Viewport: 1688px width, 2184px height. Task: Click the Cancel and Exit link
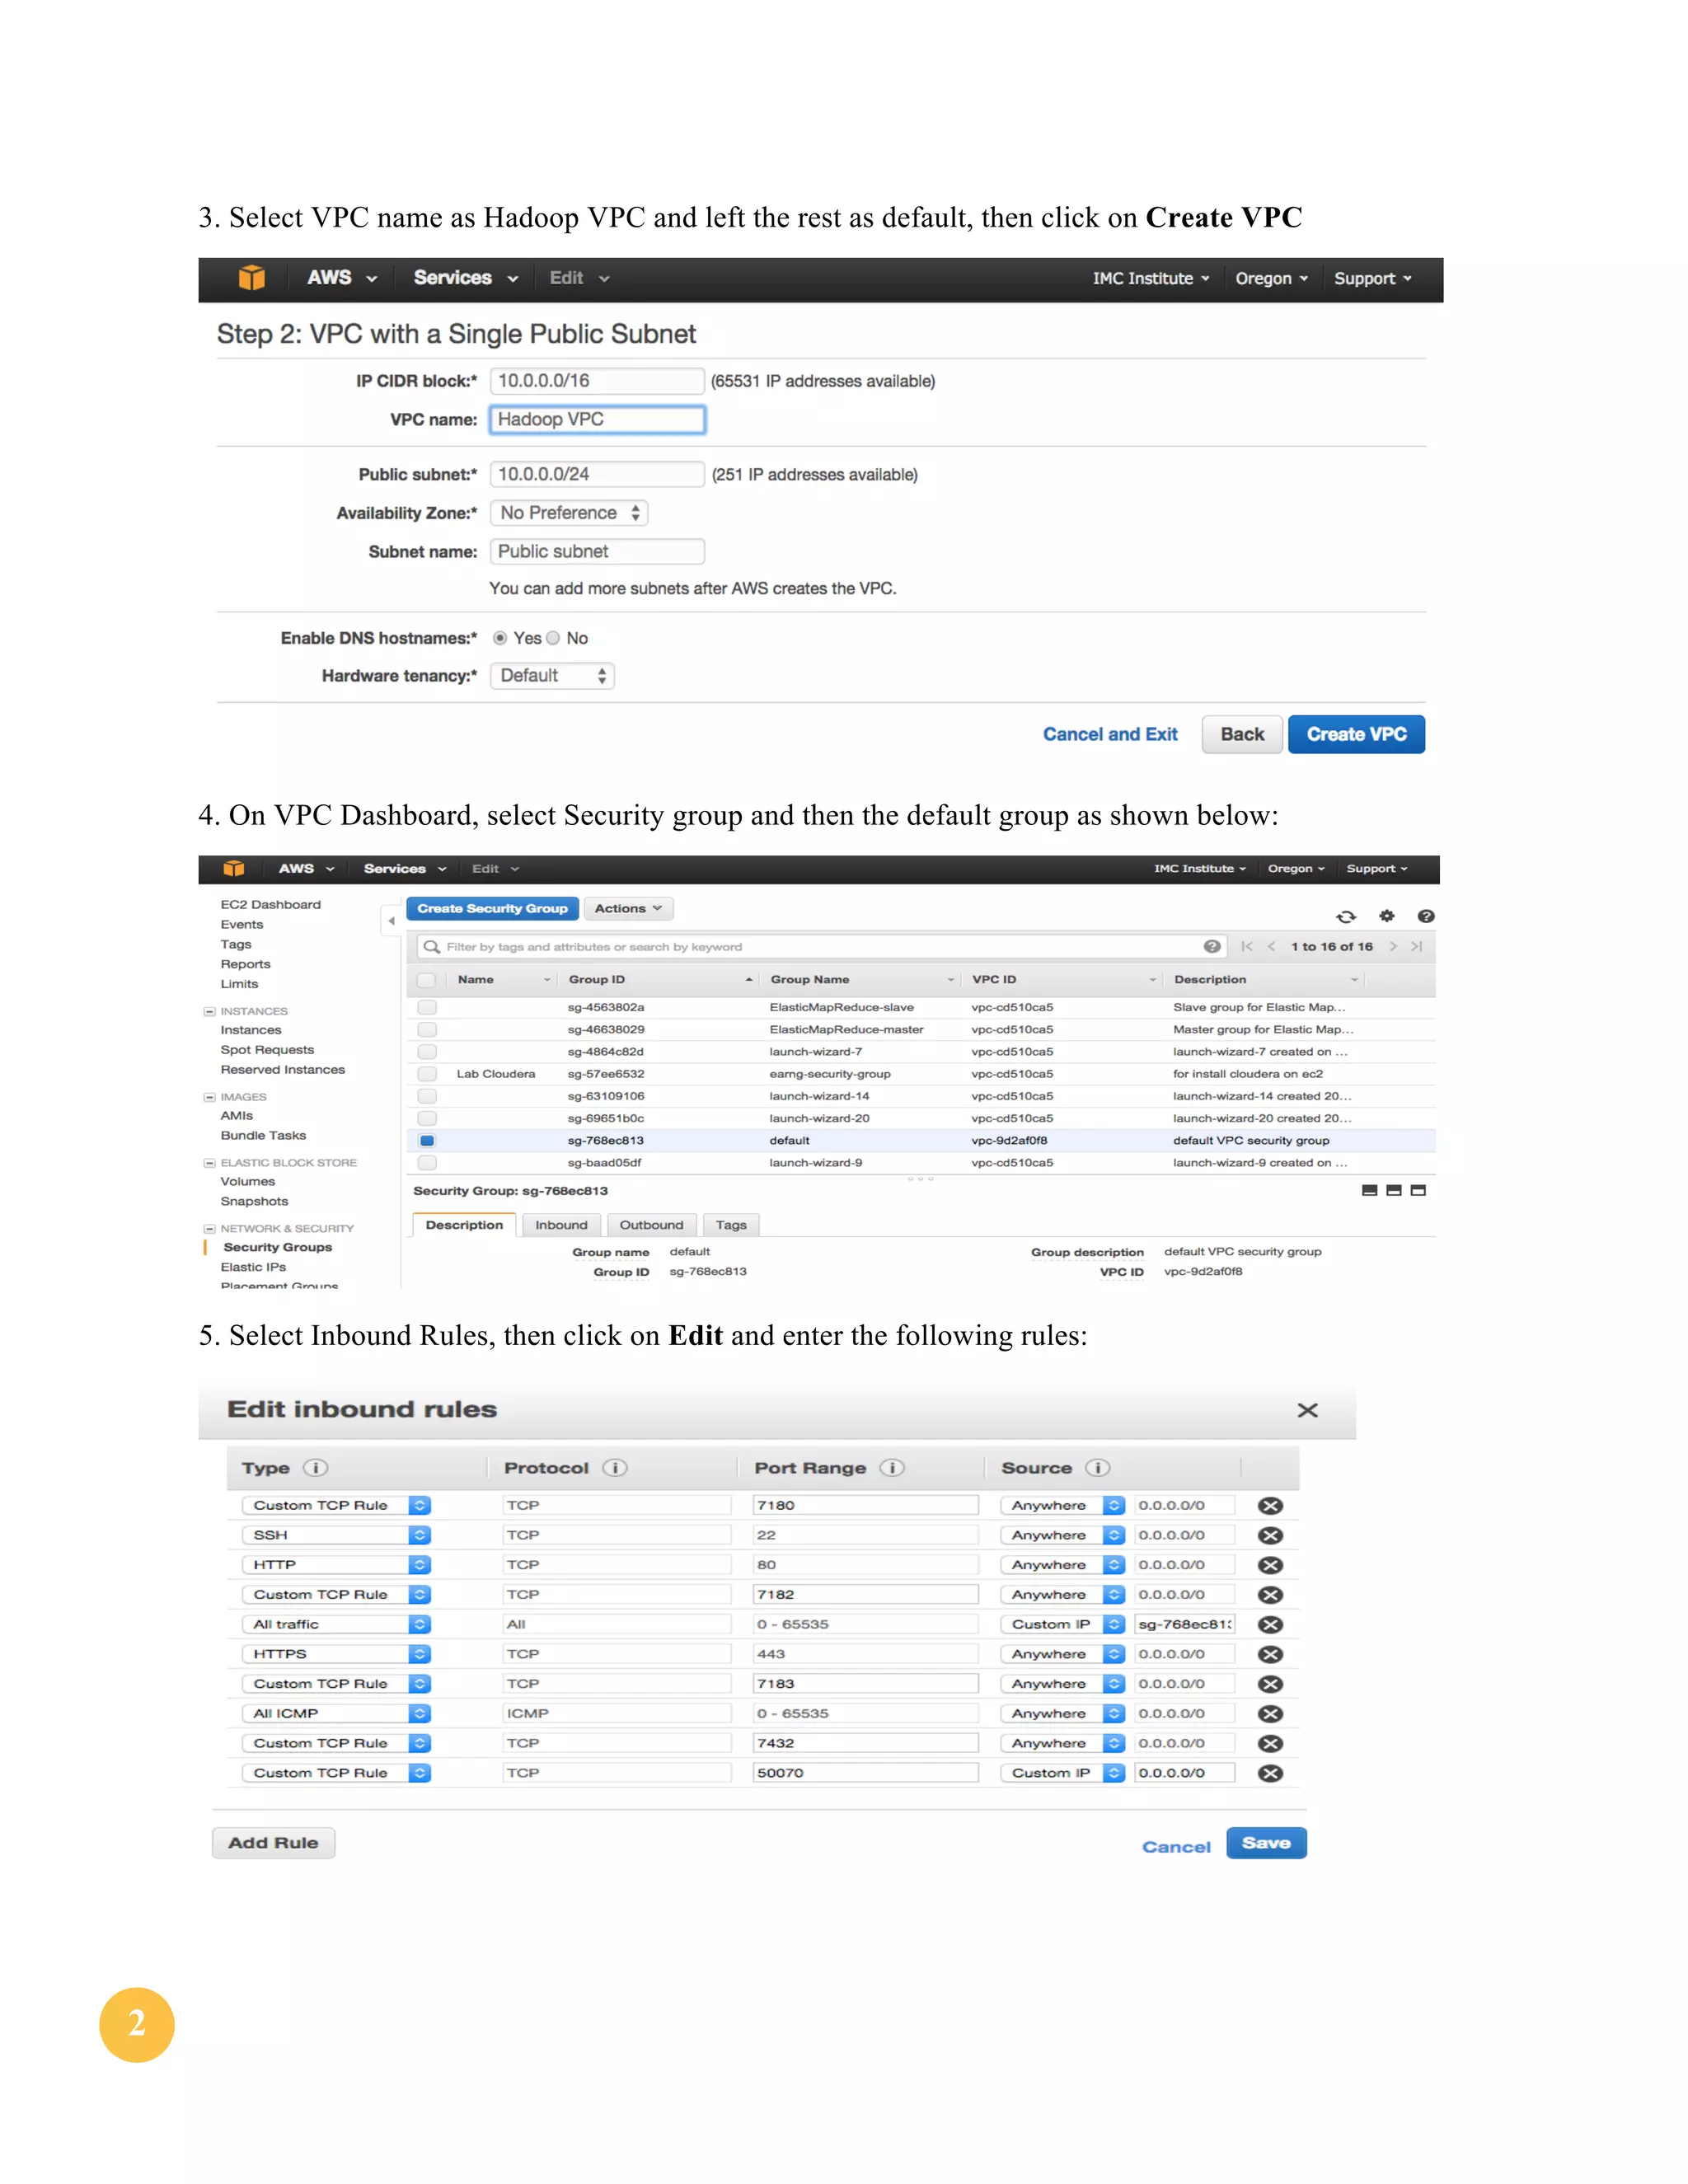click(1110, 734)
